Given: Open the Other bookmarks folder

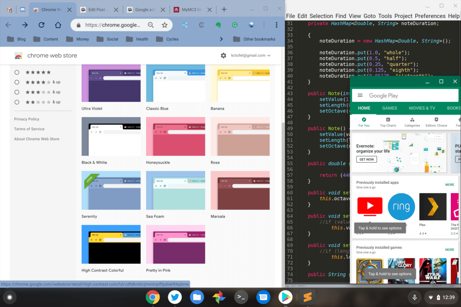Looking at the screenshot, I should click(x=254, y=39).
